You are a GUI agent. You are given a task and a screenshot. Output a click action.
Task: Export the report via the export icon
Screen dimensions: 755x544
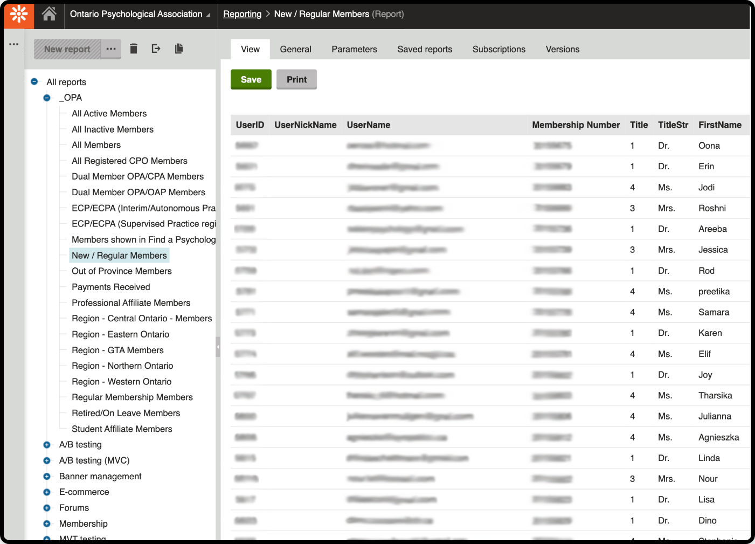pos(156,48)
